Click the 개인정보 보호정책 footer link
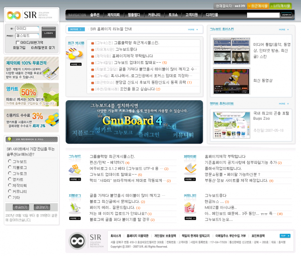Image resolution: width=301 pixels, height=256 pixels. pyautogui.click(x=165, y=236)
